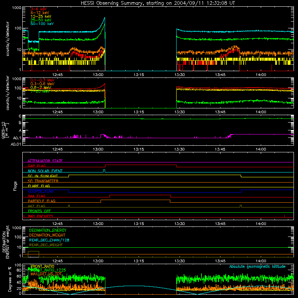
Task: Select the GAP_FLAG label
Action: pos(37,166)
